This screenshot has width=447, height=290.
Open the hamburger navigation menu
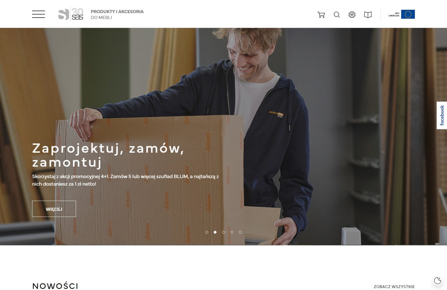(39, 14)
